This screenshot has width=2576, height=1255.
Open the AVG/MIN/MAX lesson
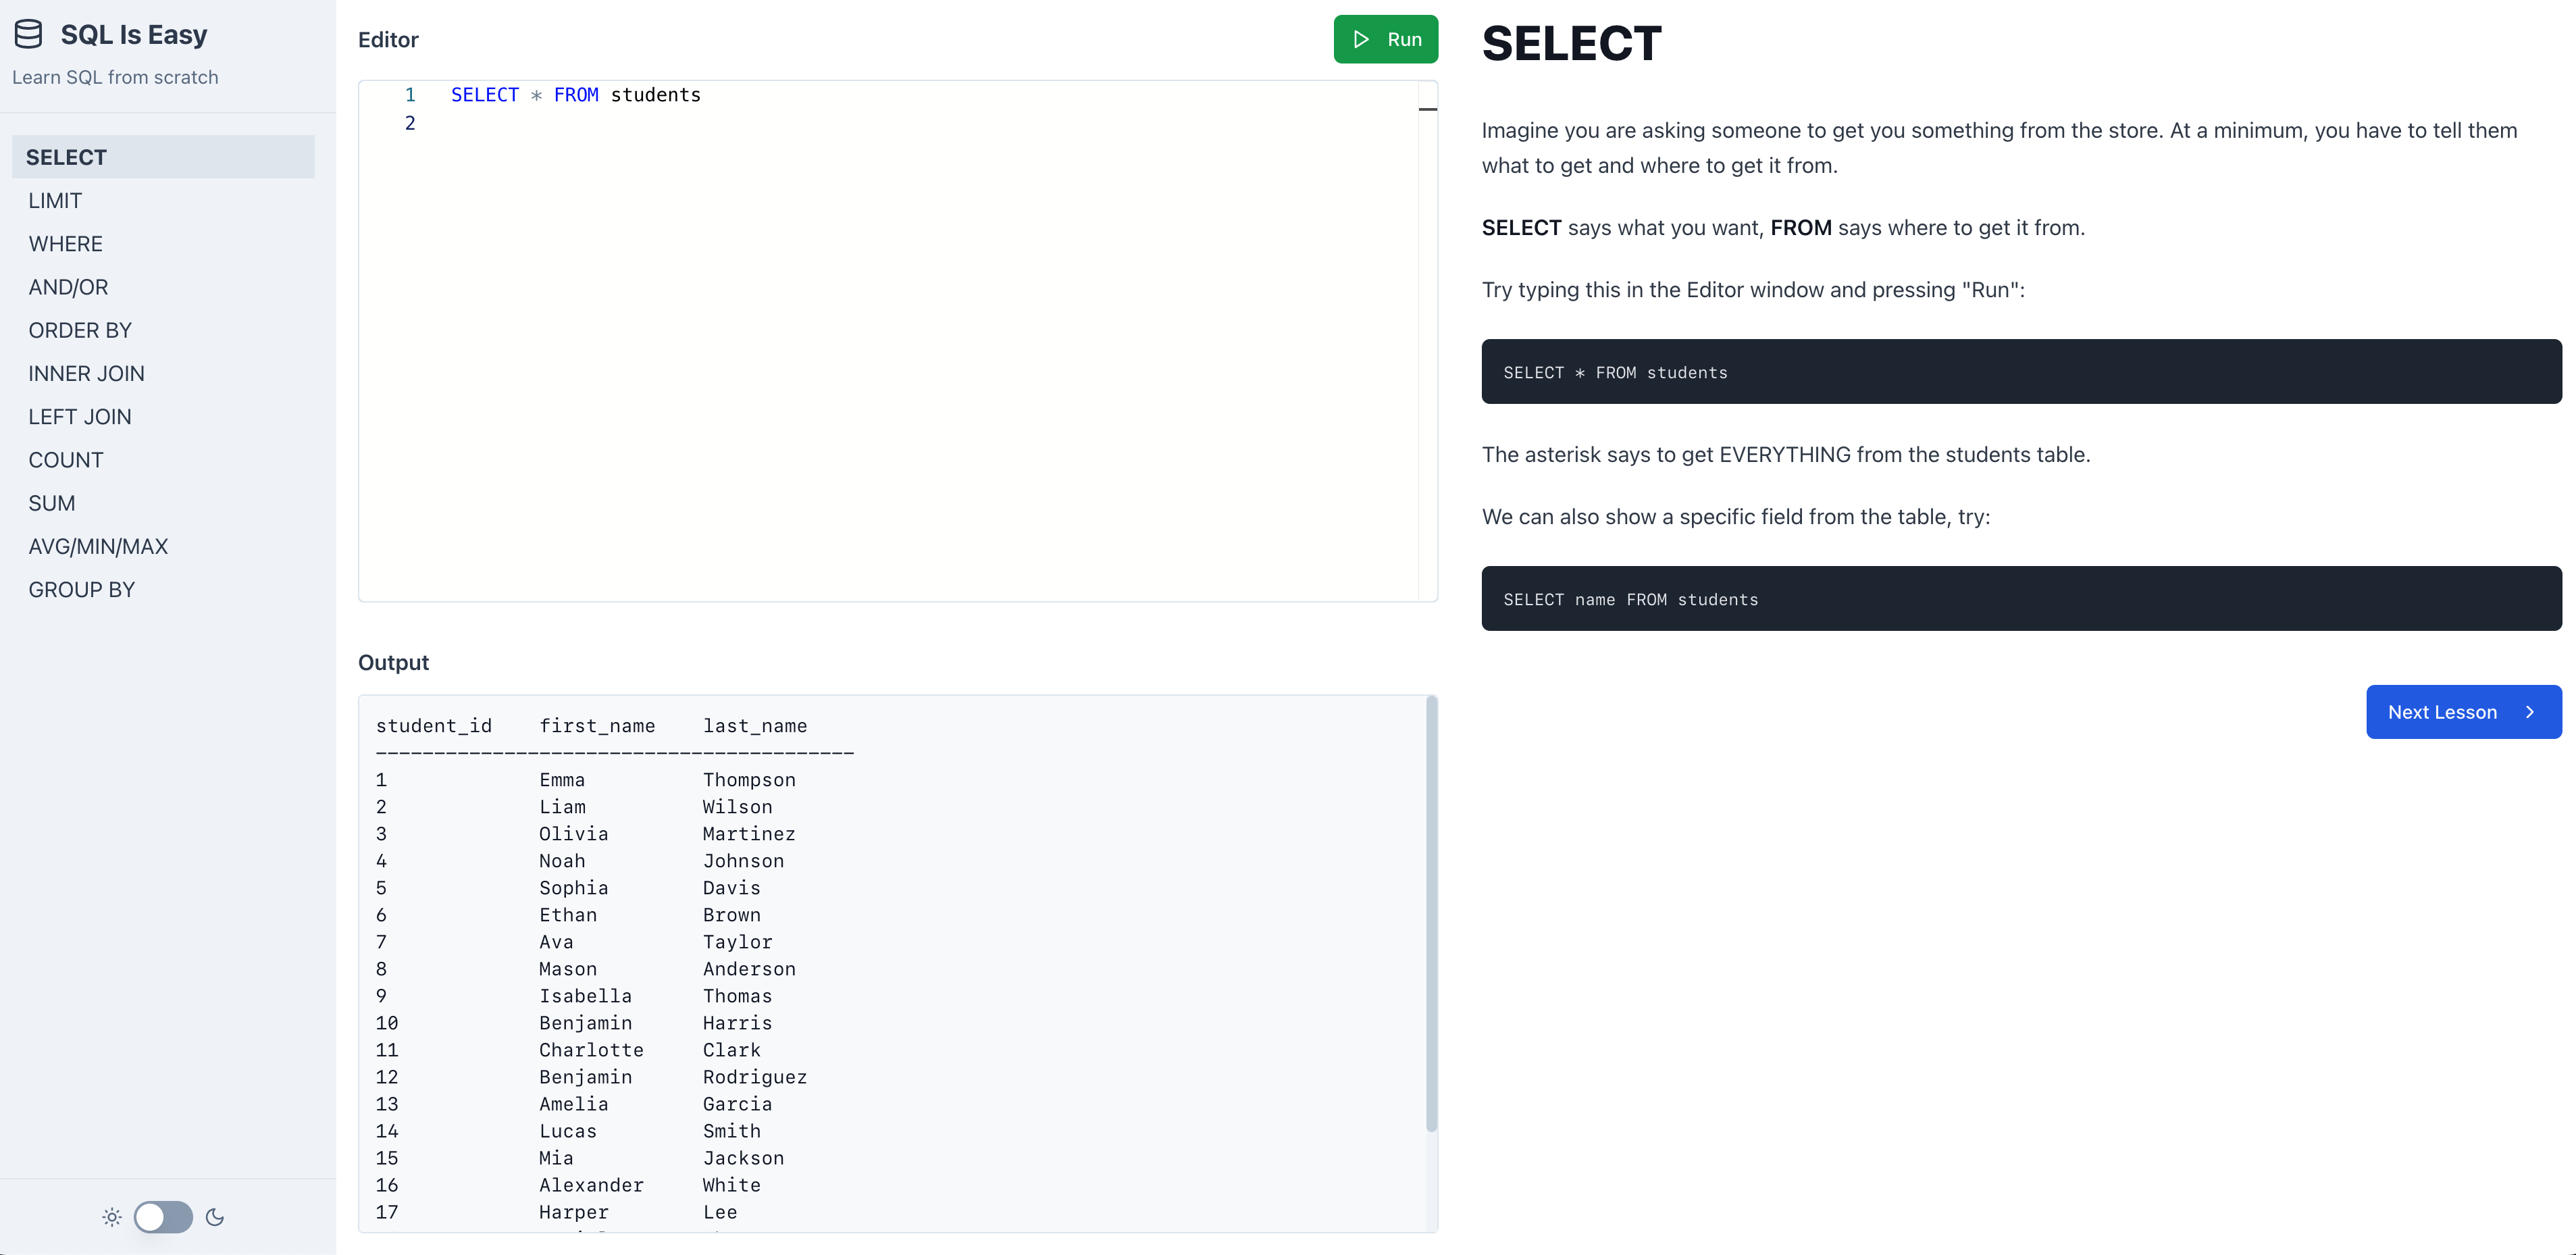(x=98, y=546)
